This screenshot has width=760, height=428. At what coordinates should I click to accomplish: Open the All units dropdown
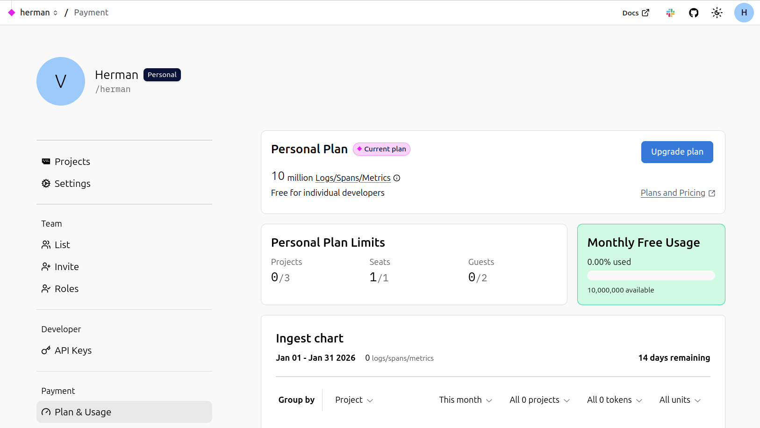pos(680,400)
